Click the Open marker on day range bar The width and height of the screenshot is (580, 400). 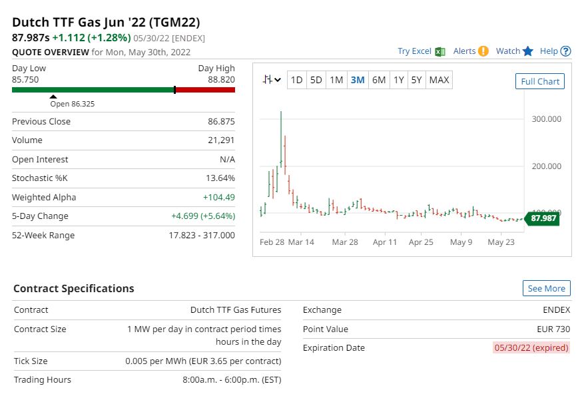[x=53, y=97]
